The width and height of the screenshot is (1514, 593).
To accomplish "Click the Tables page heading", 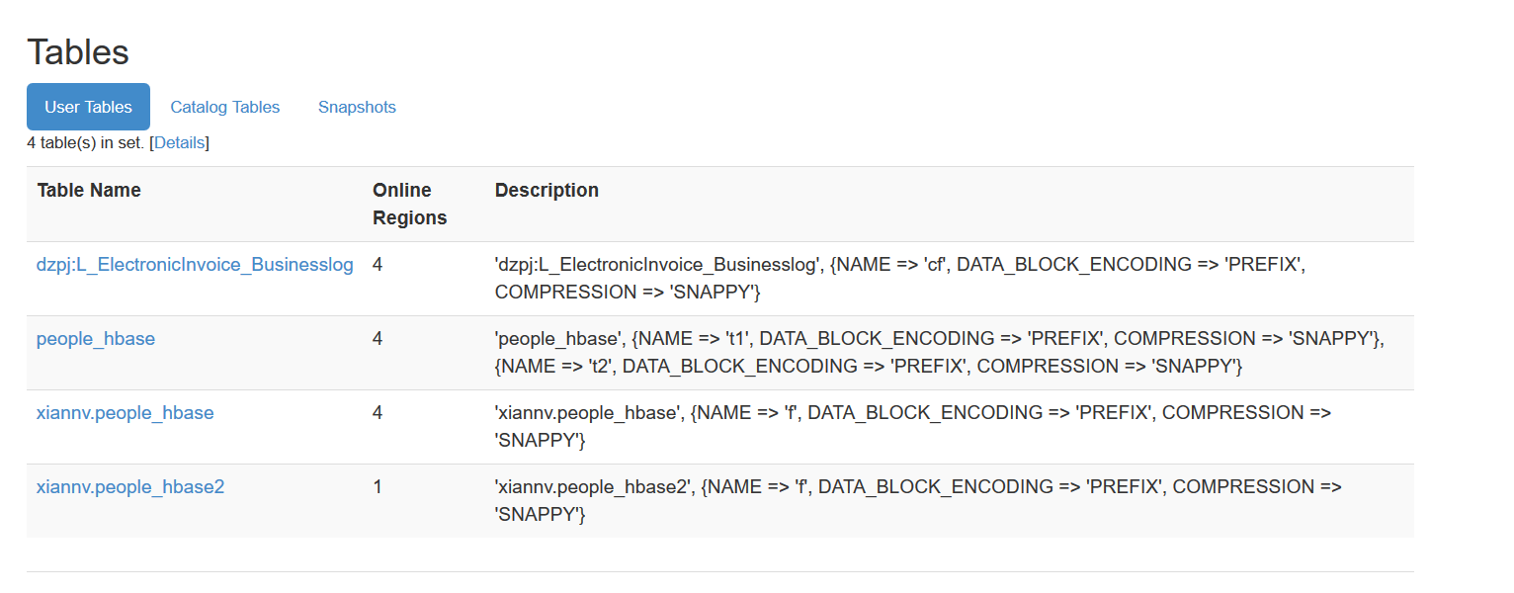I will pyautogui.click(x=78, y=51).
